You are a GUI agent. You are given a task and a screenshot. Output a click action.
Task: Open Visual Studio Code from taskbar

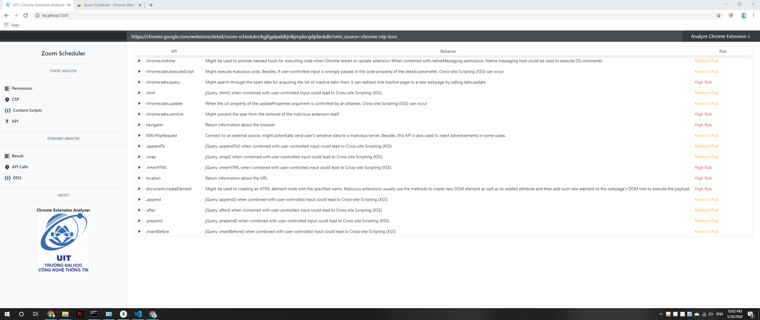138,314
